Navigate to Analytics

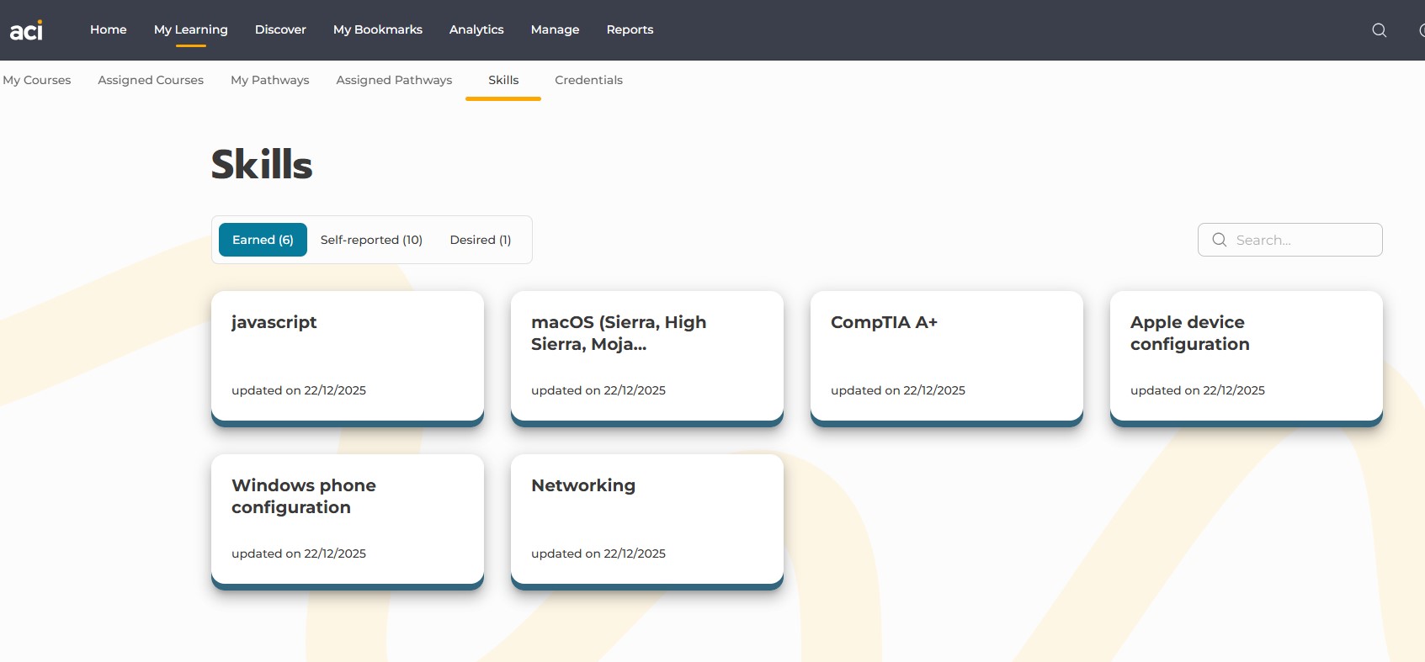pyautogui.click(x=476, y=29)
